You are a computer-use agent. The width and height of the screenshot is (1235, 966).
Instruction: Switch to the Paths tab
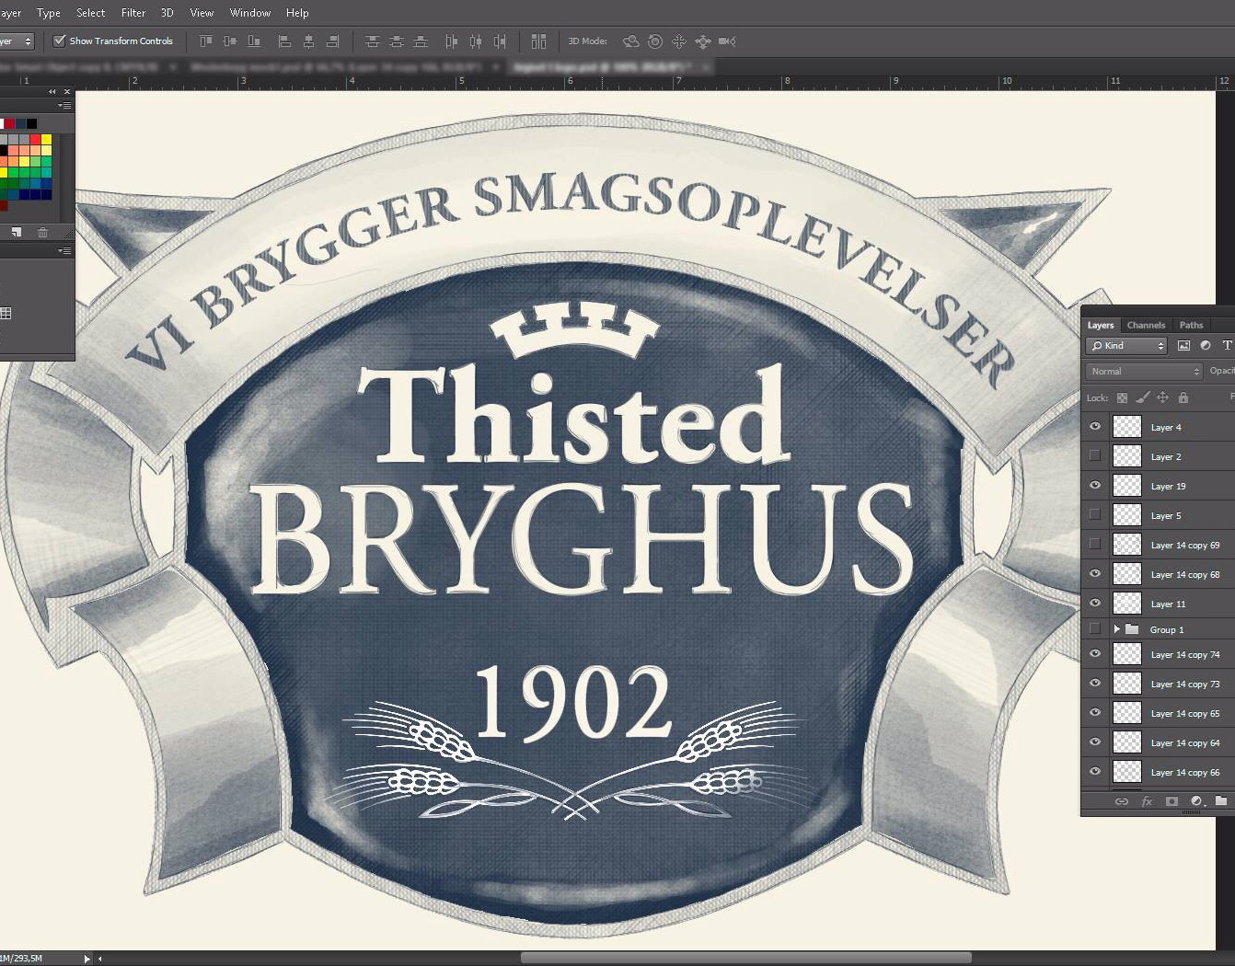point(1192,325)
